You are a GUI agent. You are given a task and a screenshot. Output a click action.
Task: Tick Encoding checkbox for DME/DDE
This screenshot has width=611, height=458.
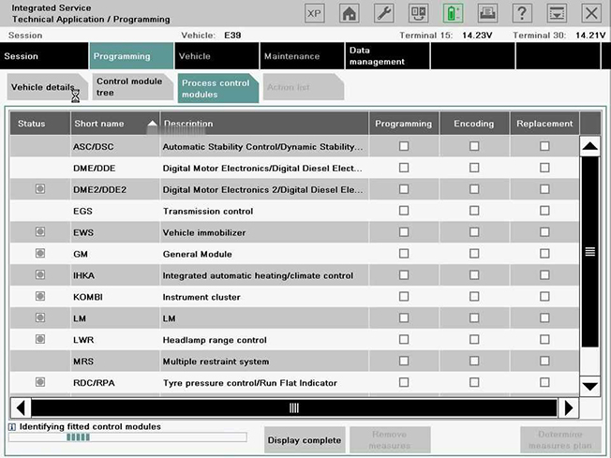point(474,168)
